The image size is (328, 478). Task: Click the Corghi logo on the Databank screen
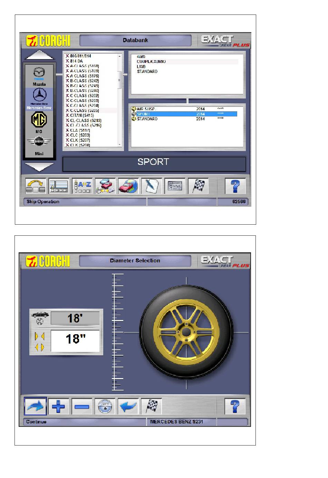click(48, 40)
